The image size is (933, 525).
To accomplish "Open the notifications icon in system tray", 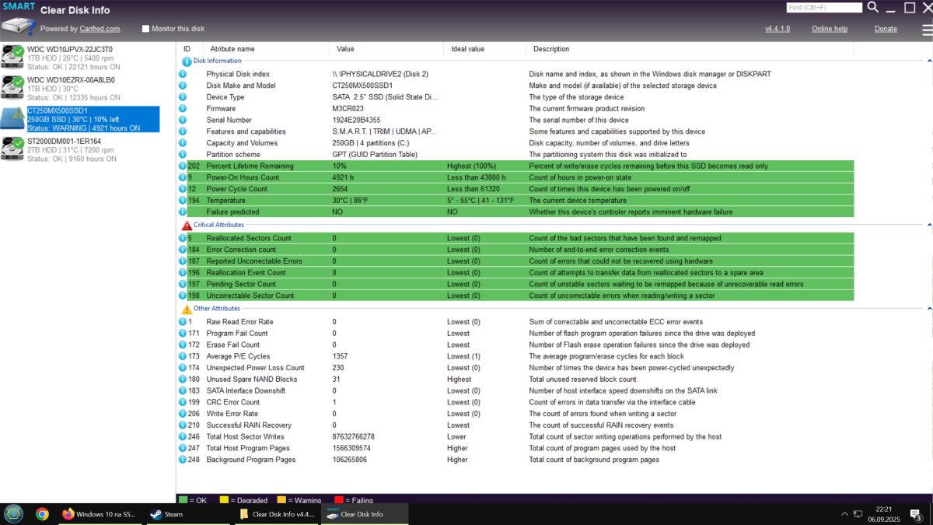I will point(915,515).
